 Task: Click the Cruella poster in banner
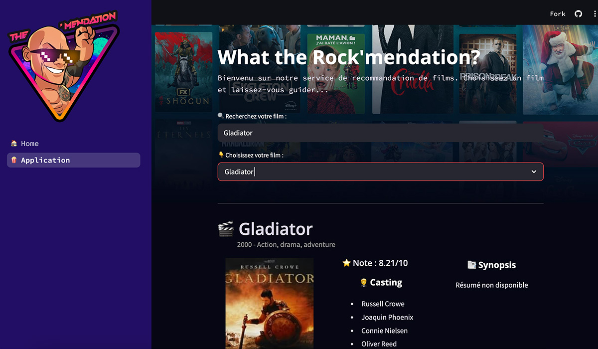[x=414, y=70]
